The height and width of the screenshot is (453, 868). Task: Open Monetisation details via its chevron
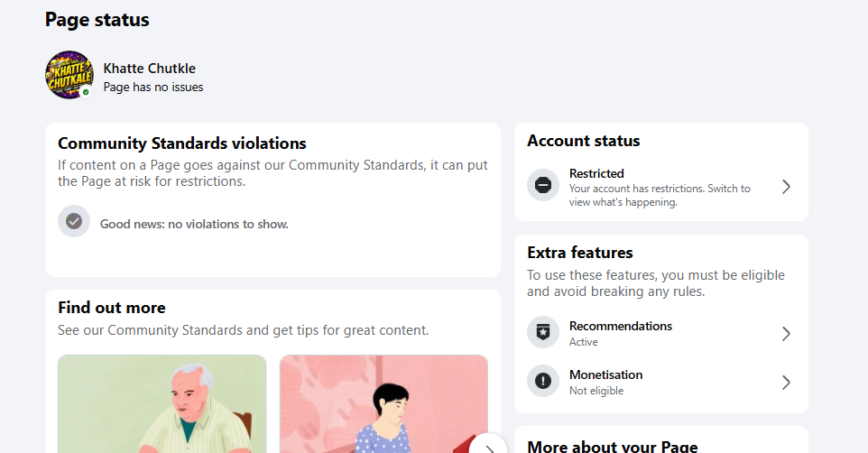(786, 382)
